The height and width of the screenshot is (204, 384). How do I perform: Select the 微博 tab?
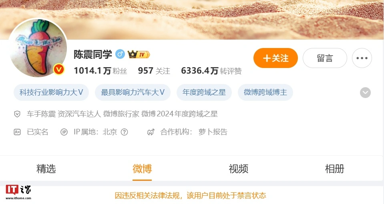[x=142, y=169]
